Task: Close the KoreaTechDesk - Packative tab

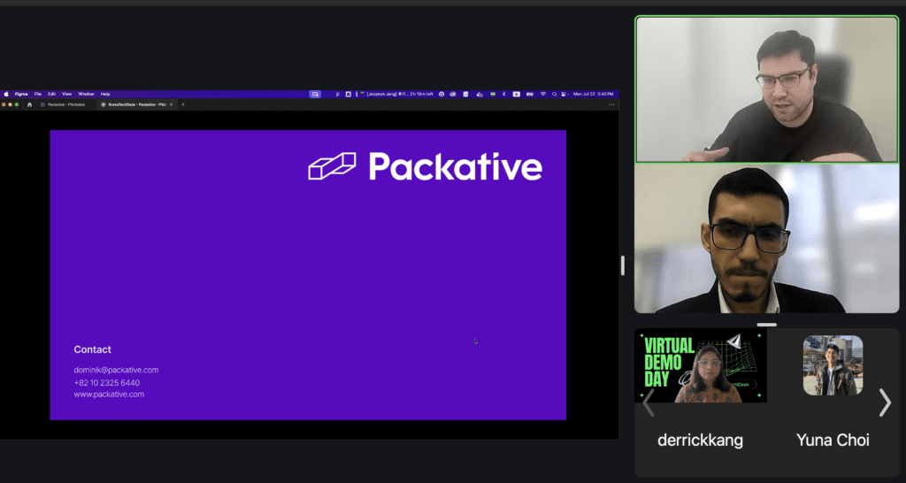Action: point(171,104)
